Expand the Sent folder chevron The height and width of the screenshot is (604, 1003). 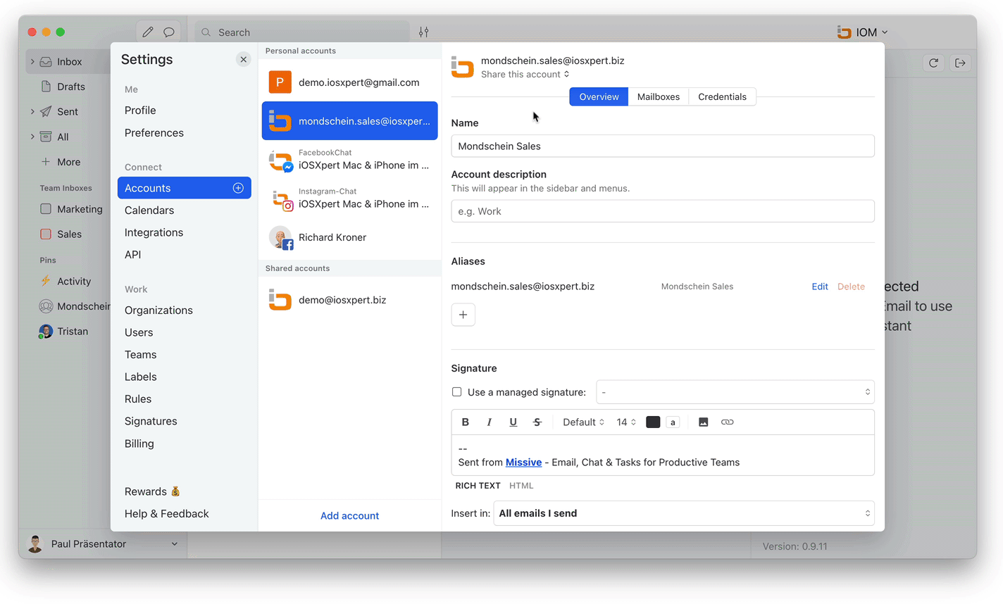(32, 112)
